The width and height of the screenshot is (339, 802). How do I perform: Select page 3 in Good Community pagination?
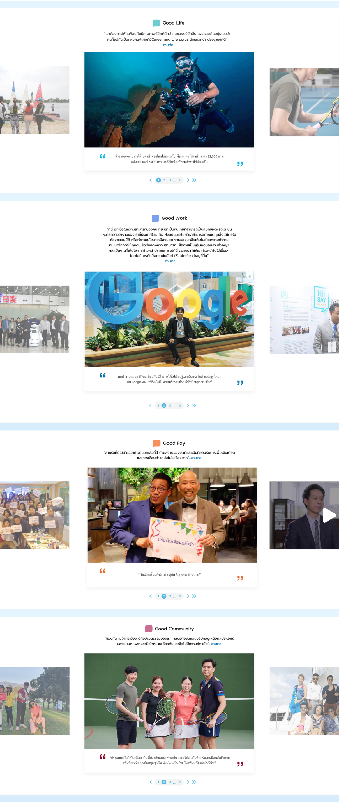point(170,782)
